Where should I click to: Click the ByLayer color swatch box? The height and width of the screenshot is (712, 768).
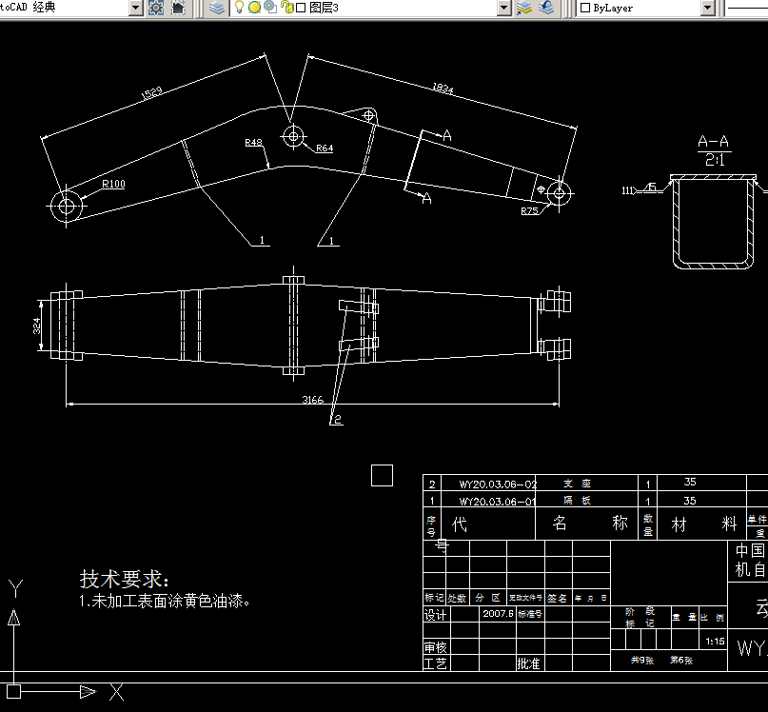pyautogui.click(x=585, y=8)
